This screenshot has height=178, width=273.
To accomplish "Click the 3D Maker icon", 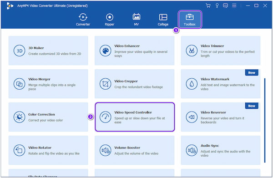I will pyautogui.click(x=19, y=51).
